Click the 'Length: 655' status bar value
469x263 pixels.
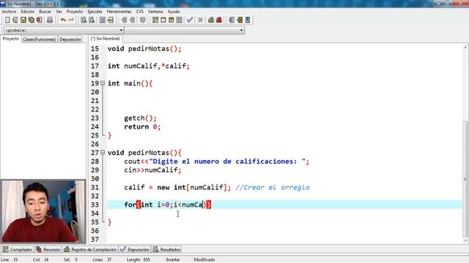pyautogui.click(x=139, y=260)
